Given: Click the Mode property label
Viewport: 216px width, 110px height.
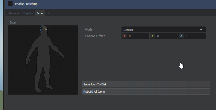Looking at the screenshot, I should click(89, 29).
